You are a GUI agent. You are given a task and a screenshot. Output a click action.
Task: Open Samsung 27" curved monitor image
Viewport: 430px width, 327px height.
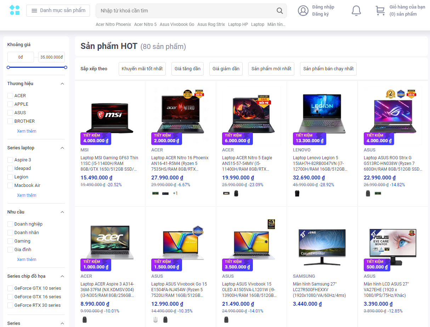click(x=322, y=246)
